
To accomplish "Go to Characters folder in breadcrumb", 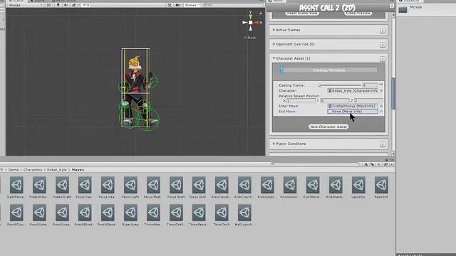I will point(33,170).
